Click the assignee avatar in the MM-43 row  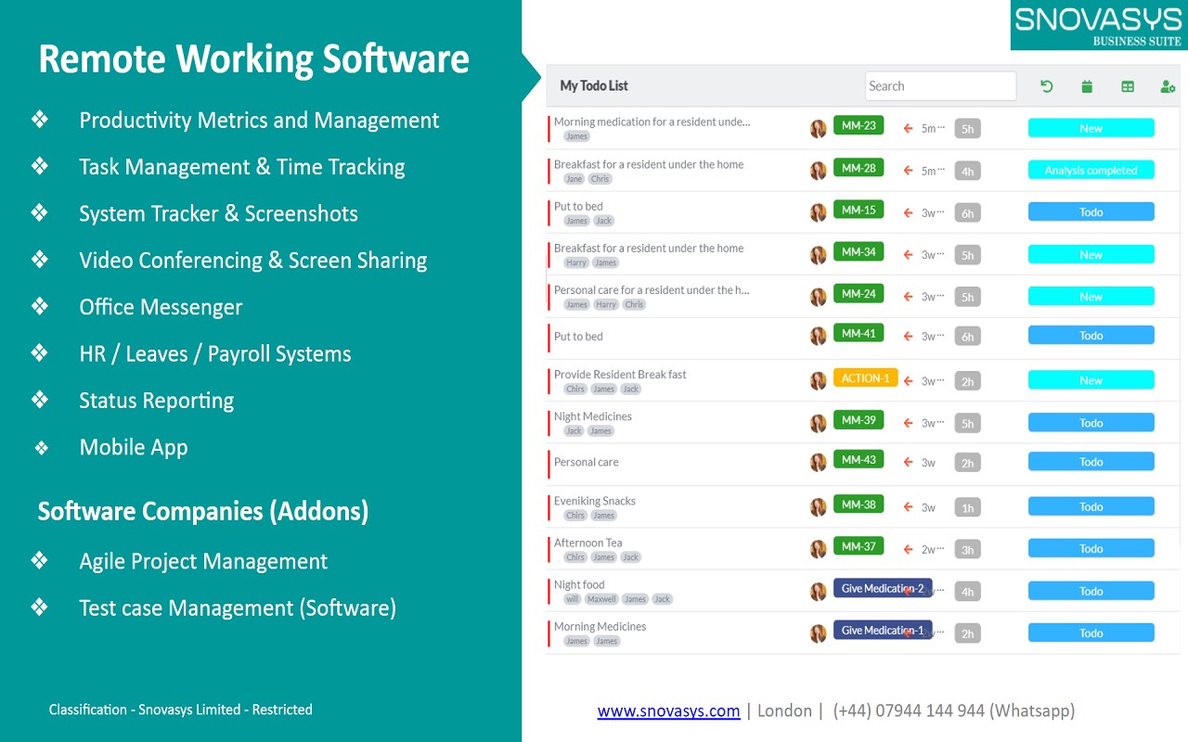point(818,462)
